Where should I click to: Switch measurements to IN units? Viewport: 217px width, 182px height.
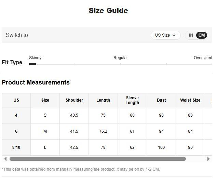coord(191,35)
